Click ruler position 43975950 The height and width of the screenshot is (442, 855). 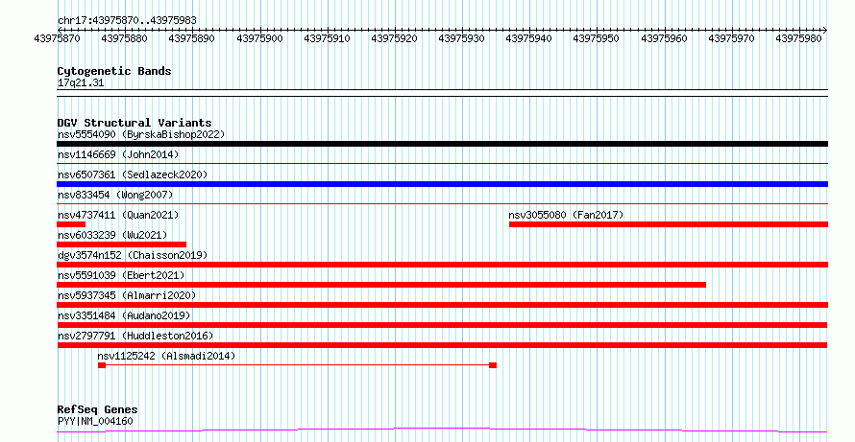click(x=597, y=38)
